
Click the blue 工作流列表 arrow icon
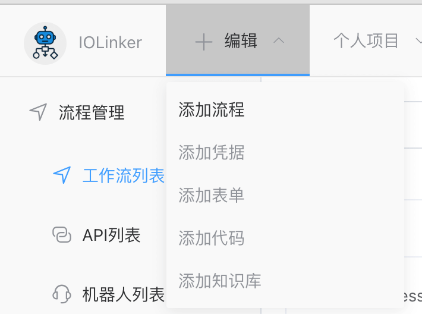(62, 175)
